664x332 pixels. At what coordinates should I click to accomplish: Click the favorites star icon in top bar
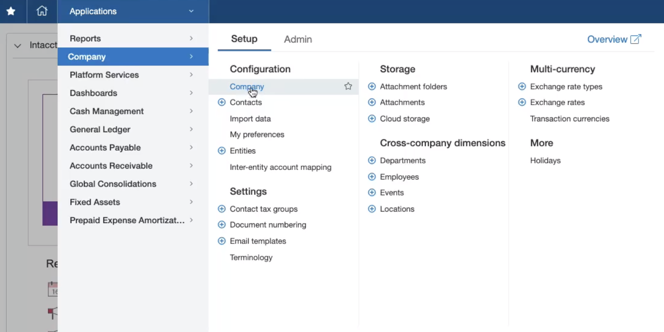tap(11, 11)
